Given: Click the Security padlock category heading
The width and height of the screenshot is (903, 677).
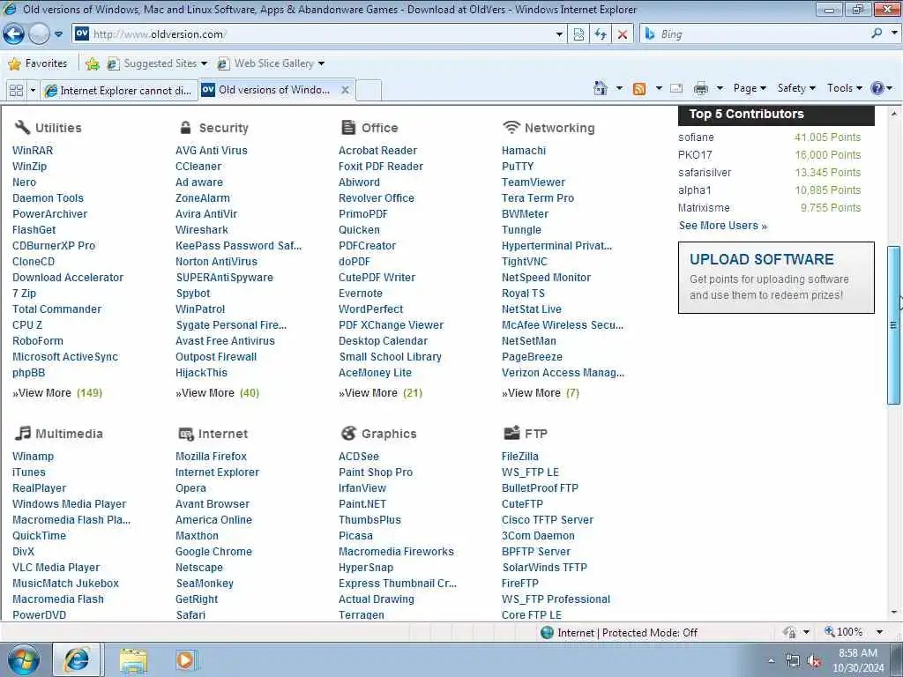Looking at the screenshot, I should 213,127.
